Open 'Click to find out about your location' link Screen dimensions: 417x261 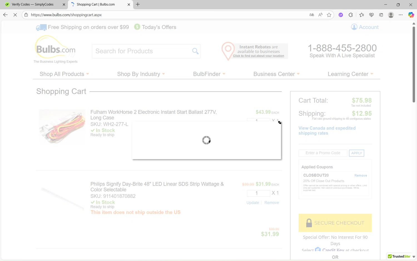(259, 56)
